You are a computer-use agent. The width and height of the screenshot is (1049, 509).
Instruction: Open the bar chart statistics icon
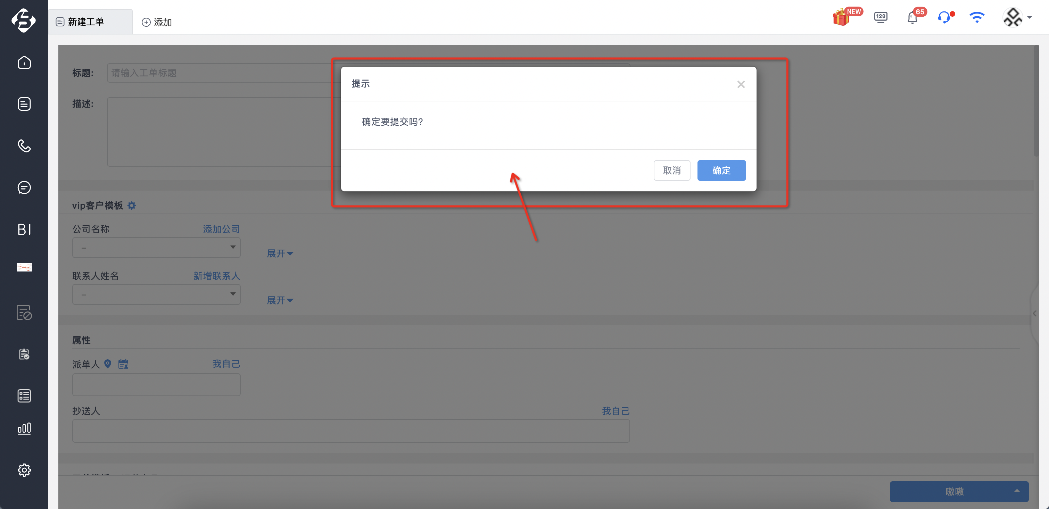pos(24,429)
